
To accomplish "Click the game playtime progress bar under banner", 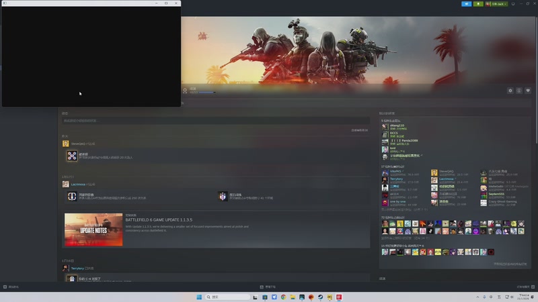I will 207,93.
